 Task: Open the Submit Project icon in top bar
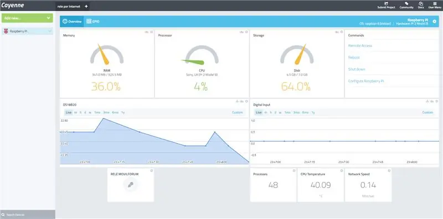tap(386, 4)
